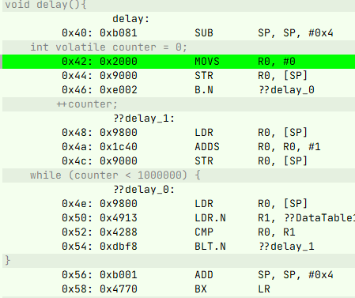
Task: Click the LDR R0, [SP] instruction at 0x4e
Action: point(179,204)
